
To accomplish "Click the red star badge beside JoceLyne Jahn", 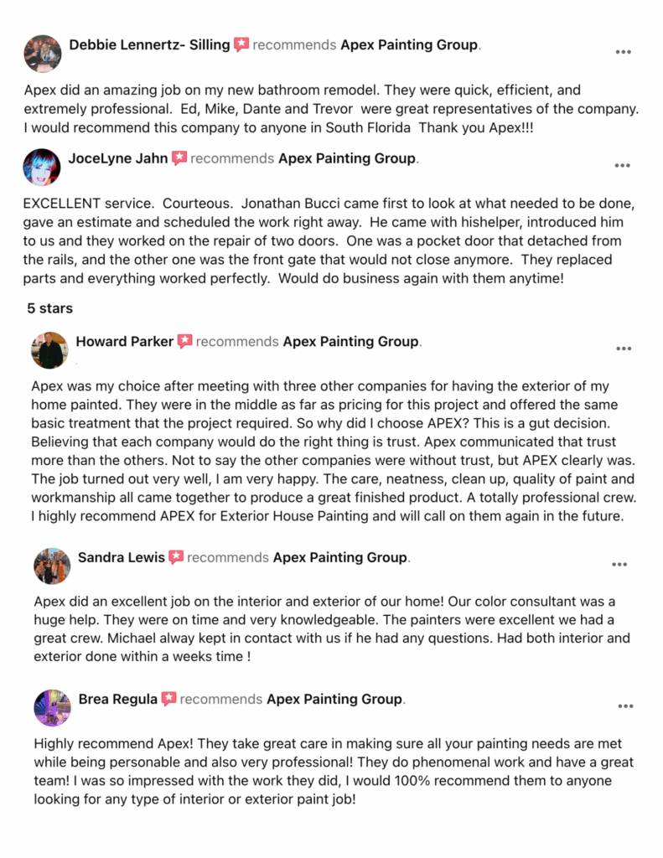I will (179, 158).
